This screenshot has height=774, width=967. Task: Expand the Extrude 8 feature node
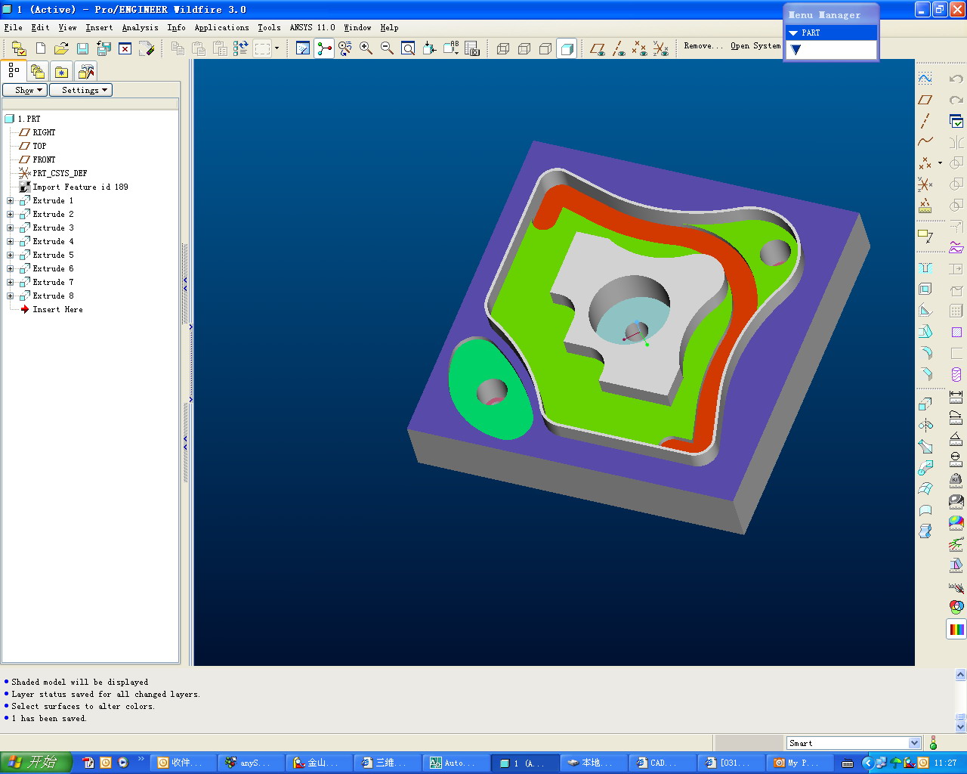11,296
